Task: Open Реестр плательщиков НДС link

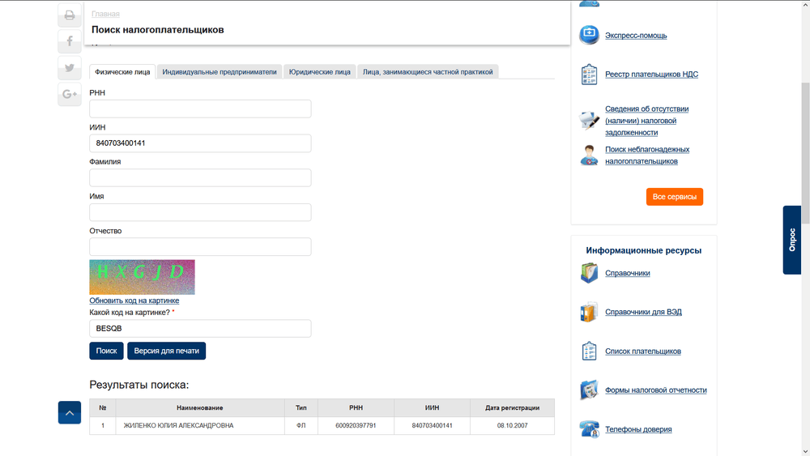Action: pyautogui.click(x=651, y=75)
